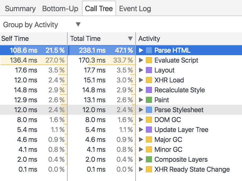Click the Activity column header
Viewport: 242px width, 181px height.
[149, 39]
